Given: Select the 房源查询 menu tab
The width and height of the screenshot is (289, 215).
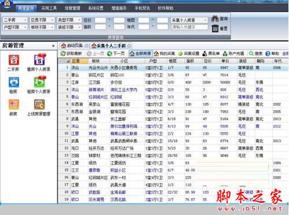Looking at the screenshot, I should click(x=26, y=8).
